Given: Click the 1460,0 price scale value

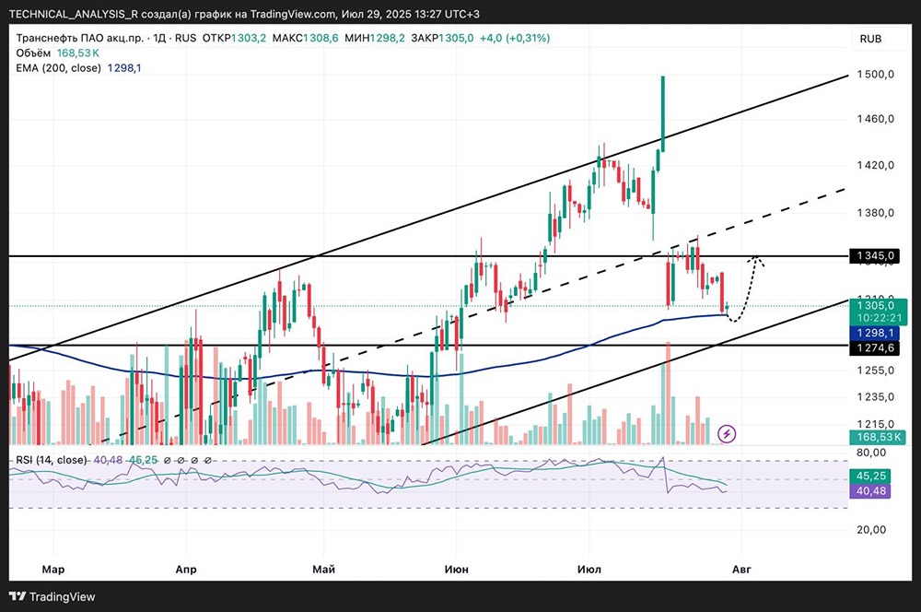Looking at the screenshot, I should click(x=875, y=119).
